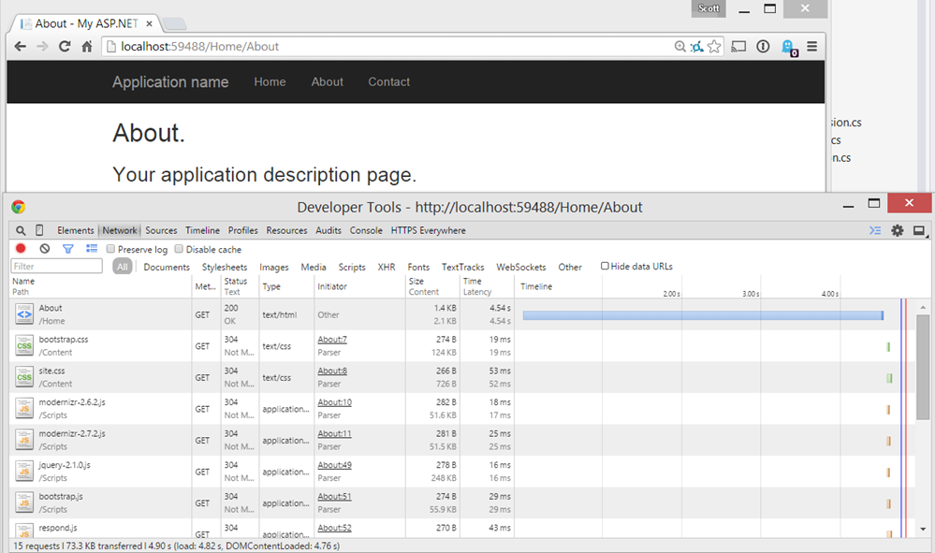Sort by the Time Latency column header
Screen dimensions: 935x553
487,286
